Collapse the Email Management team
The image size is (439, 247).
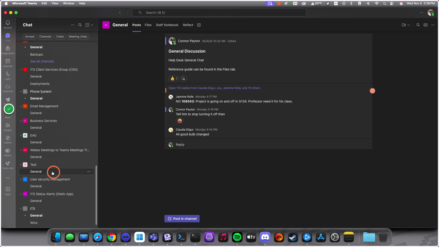tap(21, 106)
